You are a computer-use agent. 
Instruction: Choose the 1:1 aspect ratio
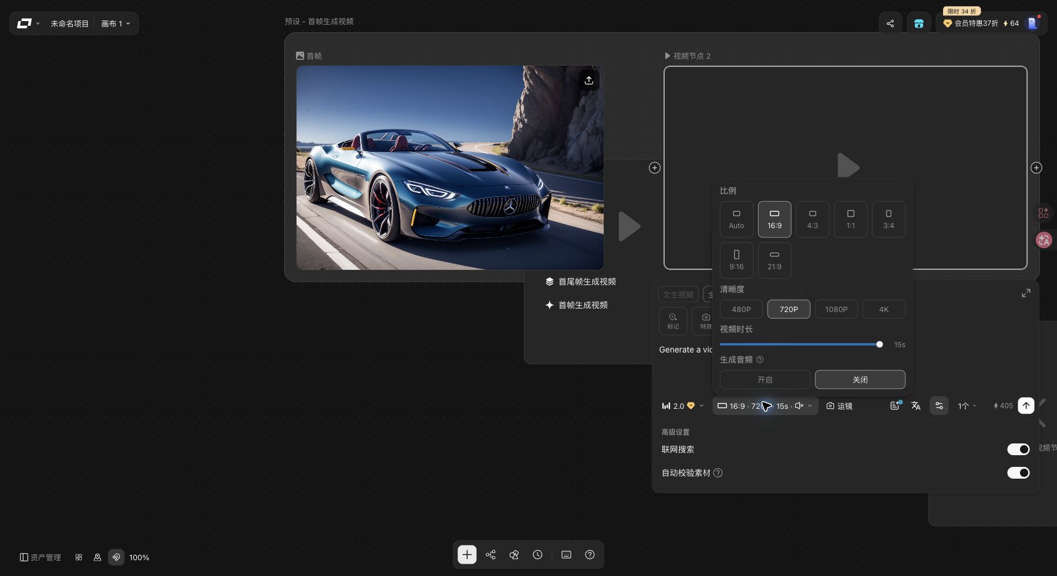(851, 219)
